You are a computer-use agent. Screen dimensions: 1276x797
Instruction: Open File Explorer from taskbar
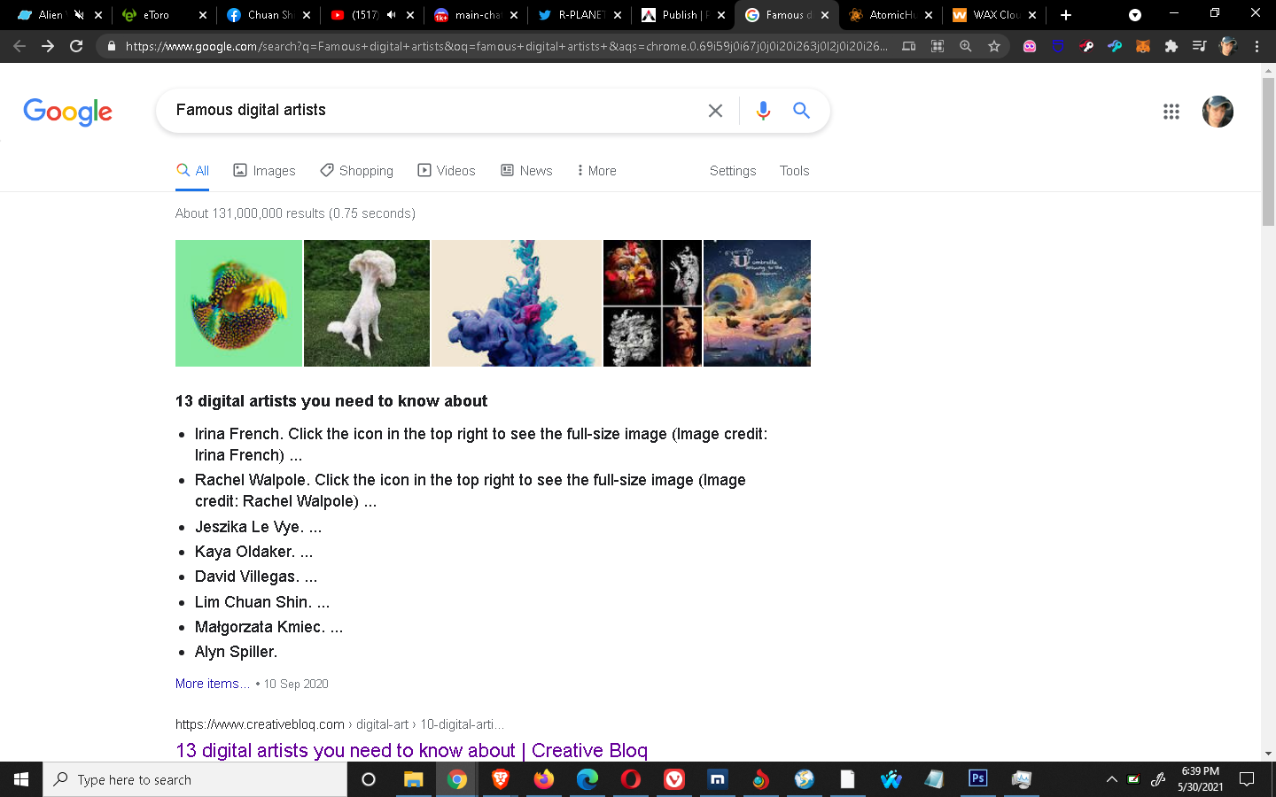coord(413,779)
